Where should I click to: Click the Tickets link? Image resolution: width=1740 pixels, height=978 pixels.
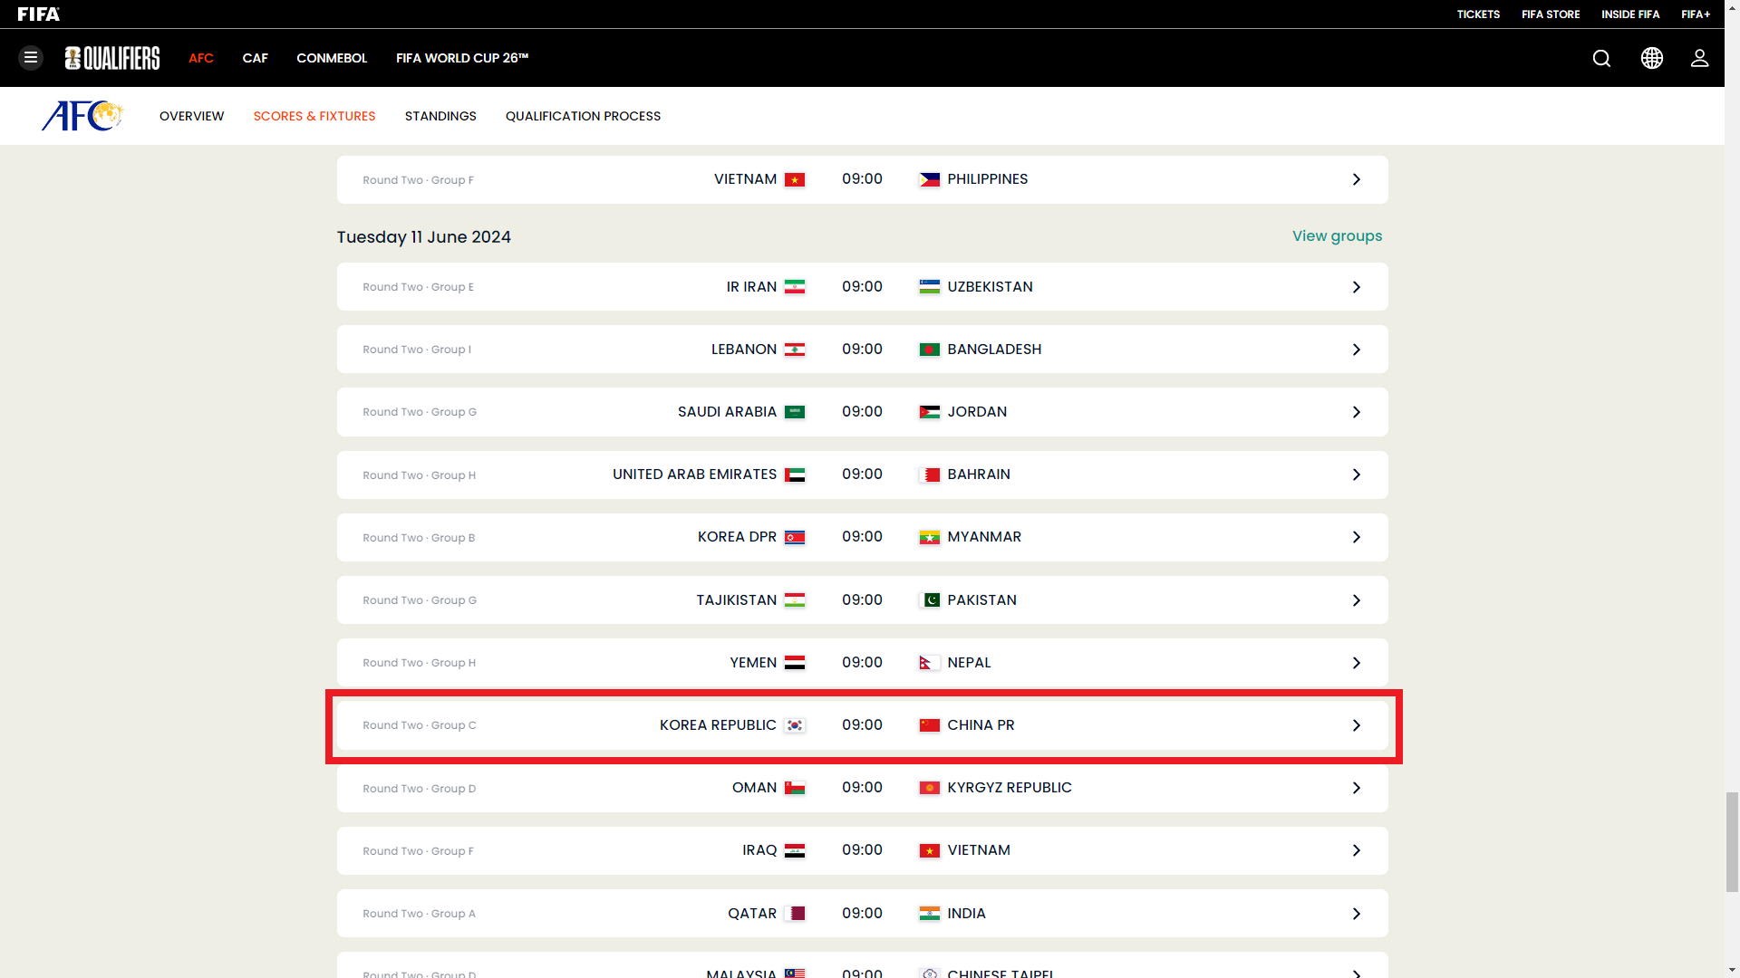1478,14
